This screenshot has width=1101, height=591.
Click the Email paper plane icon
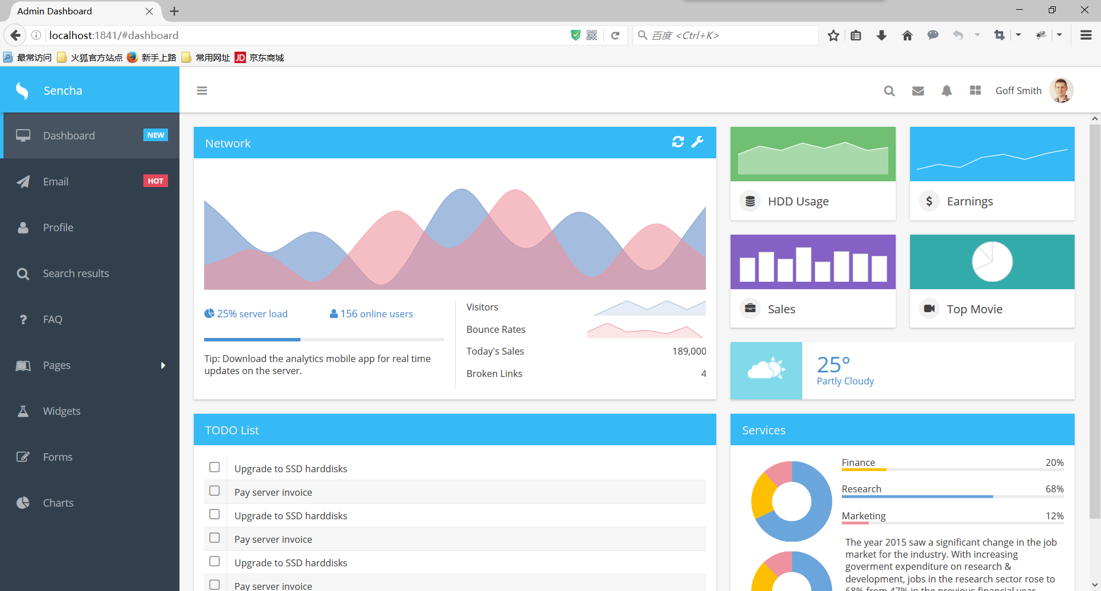point(23,181)
